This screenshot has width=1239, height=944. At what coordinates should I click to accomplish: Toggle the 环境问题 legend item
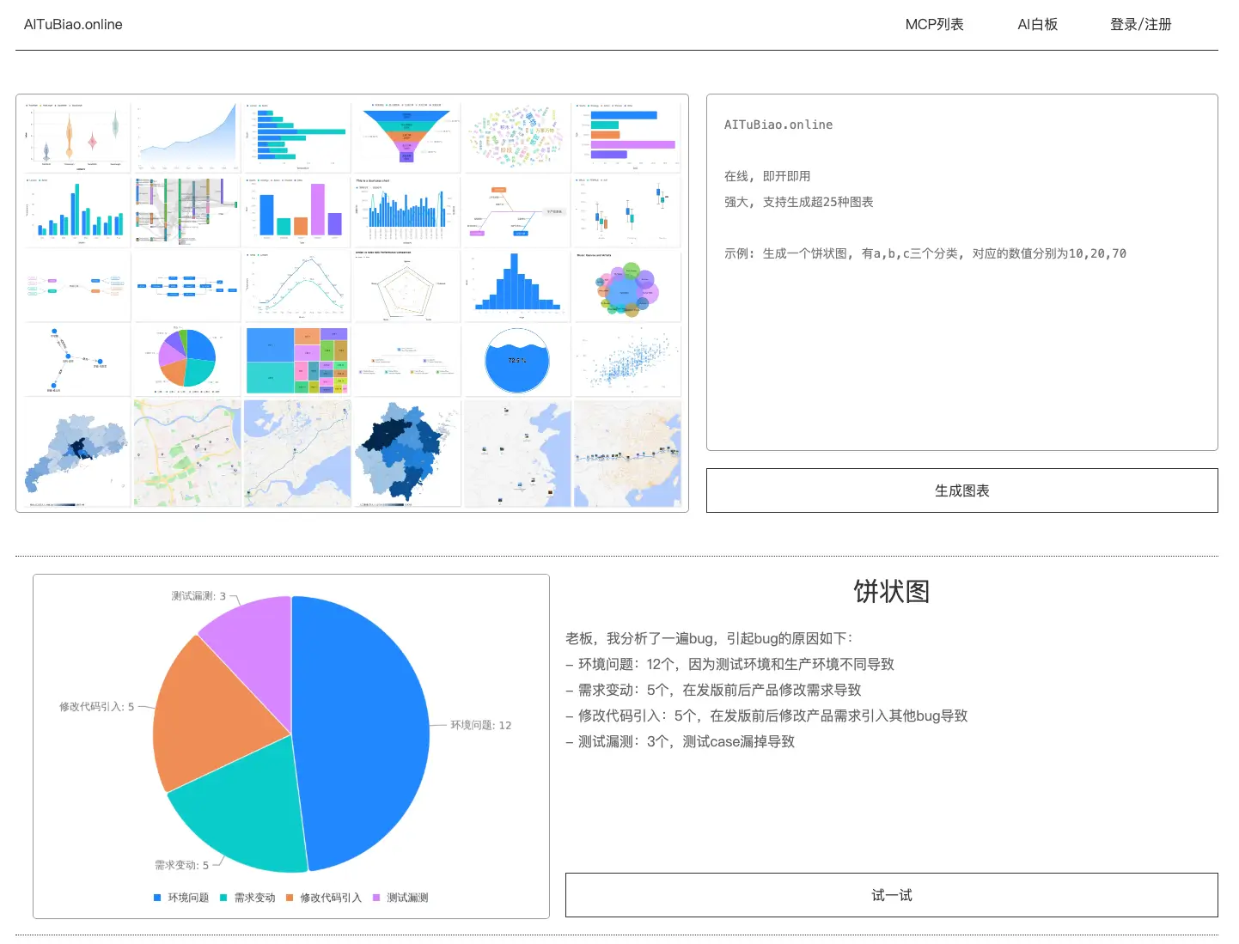(x=185, y=897)
